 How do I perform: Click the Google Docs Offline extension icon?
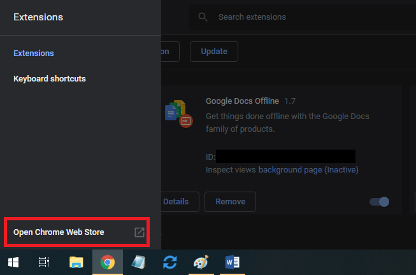(178, 114)
